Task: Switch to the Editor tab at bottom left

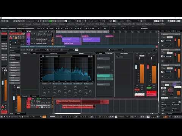Action: [x=19, y=114]
